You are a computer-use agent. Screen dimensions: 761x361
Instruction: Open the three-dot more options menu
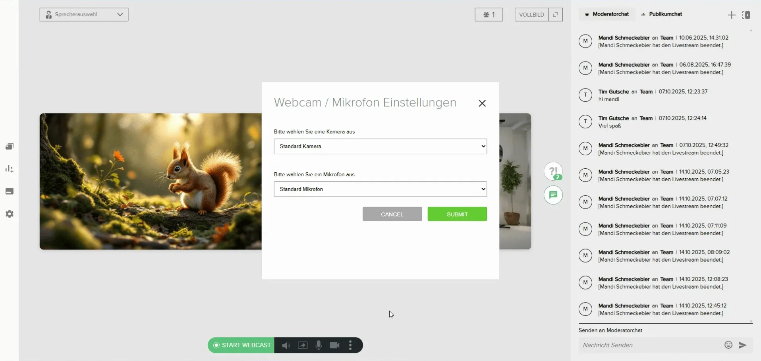pyautogui.click(x=350, y=346)
